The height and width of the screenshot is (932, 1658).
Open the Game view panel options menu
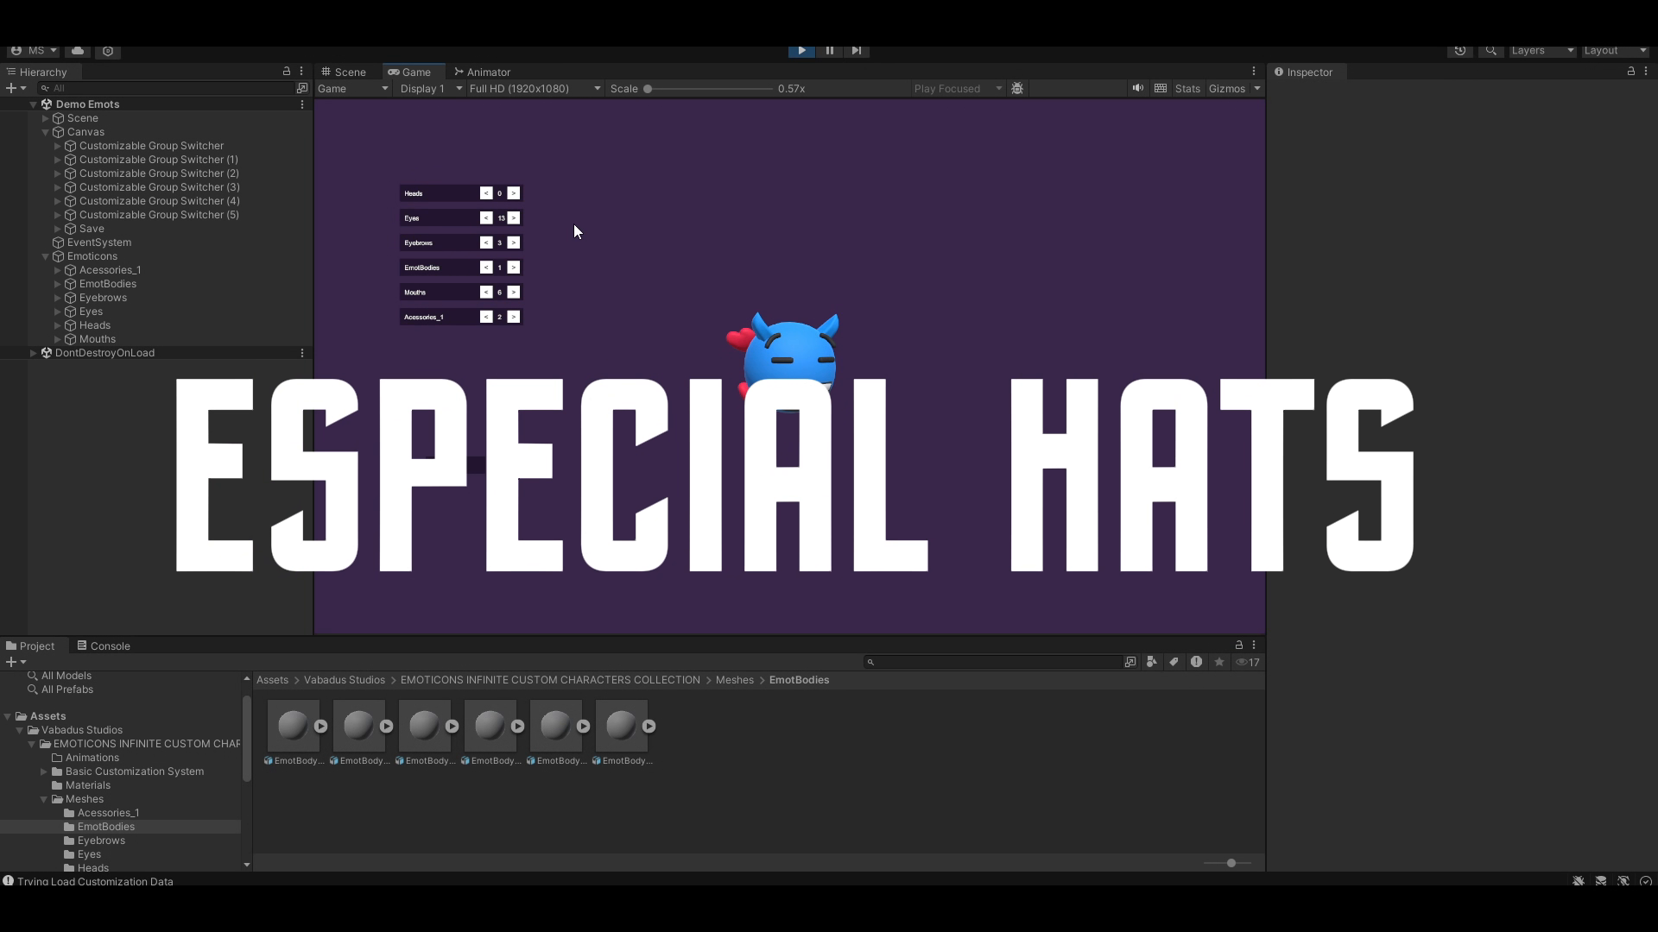pyautogui.click(x=1254, y=72)
